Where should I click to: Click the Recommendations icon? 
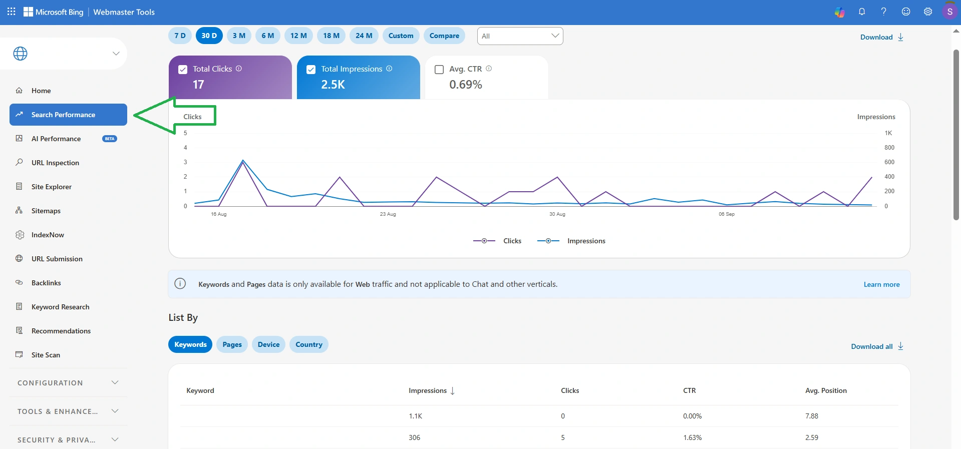[19, 330]
